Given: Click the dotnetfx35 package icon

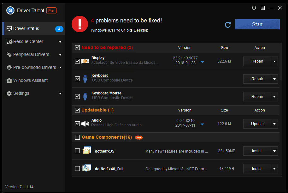Looking at the screenshot, I should pyautogui.click(x=87, y=150).
